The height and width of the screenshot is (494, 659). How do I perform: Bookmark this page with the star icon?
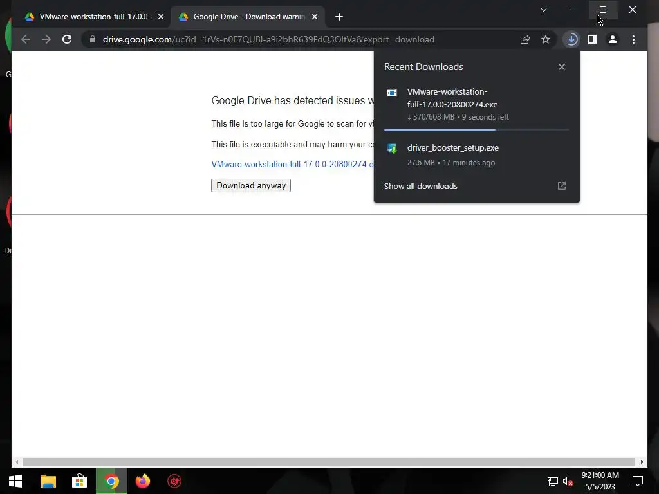[x=546, y=39]
